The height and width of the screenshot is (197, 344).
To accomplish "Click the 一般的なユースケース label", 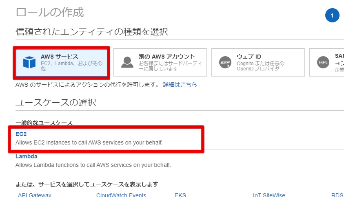I will tap(44, 123).
